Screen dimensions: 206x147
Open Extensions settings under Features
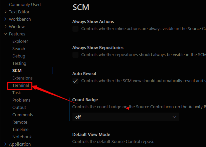tap(22, 78)
